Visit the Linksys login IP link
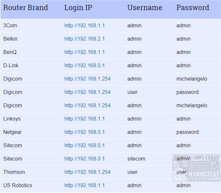The height and width of the screenshot is (193, 221). (x=84, y=119)
